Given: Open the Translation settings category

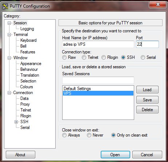Looking at the screenshot, I should (x=30, y=75).
